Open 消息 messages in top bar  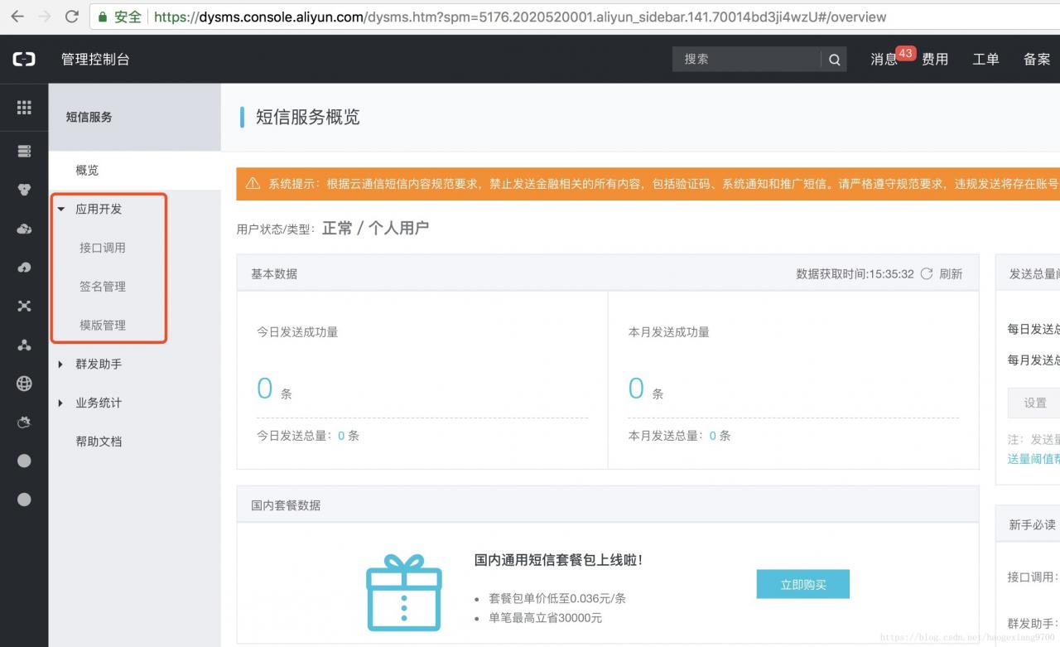tap(884, 59)
